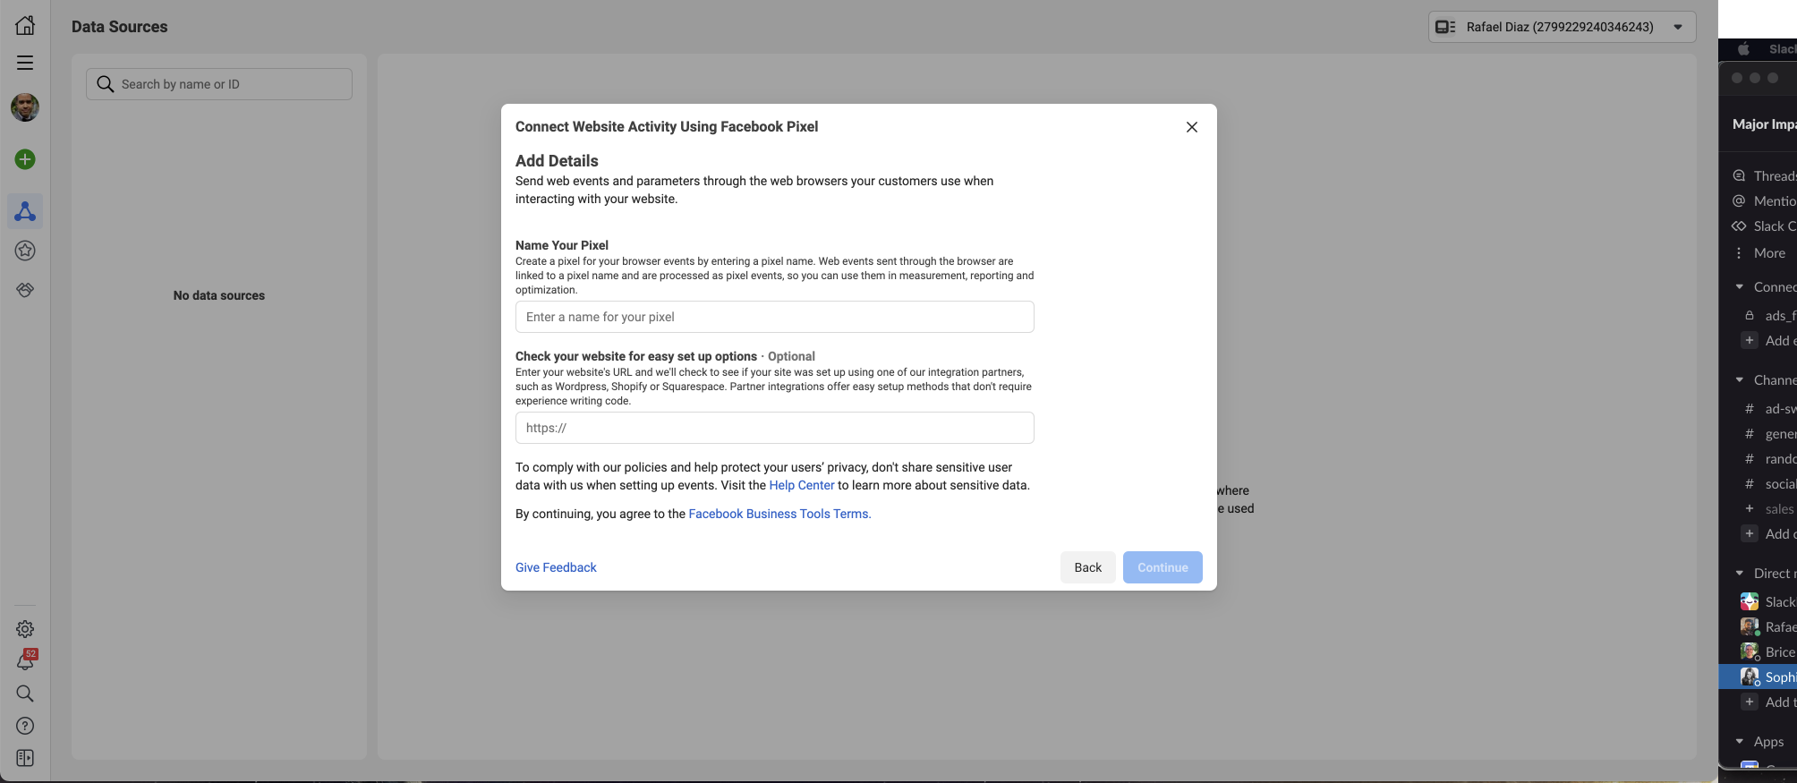Open notifications bell with 52 badge
This screenshot has height=783, width=1797.
click(x=25, y=661)
